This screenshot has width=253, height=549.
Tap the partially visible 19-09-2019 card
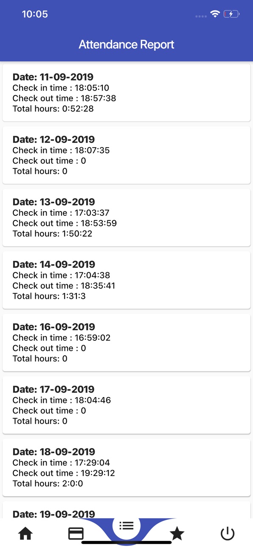(127, 510)
